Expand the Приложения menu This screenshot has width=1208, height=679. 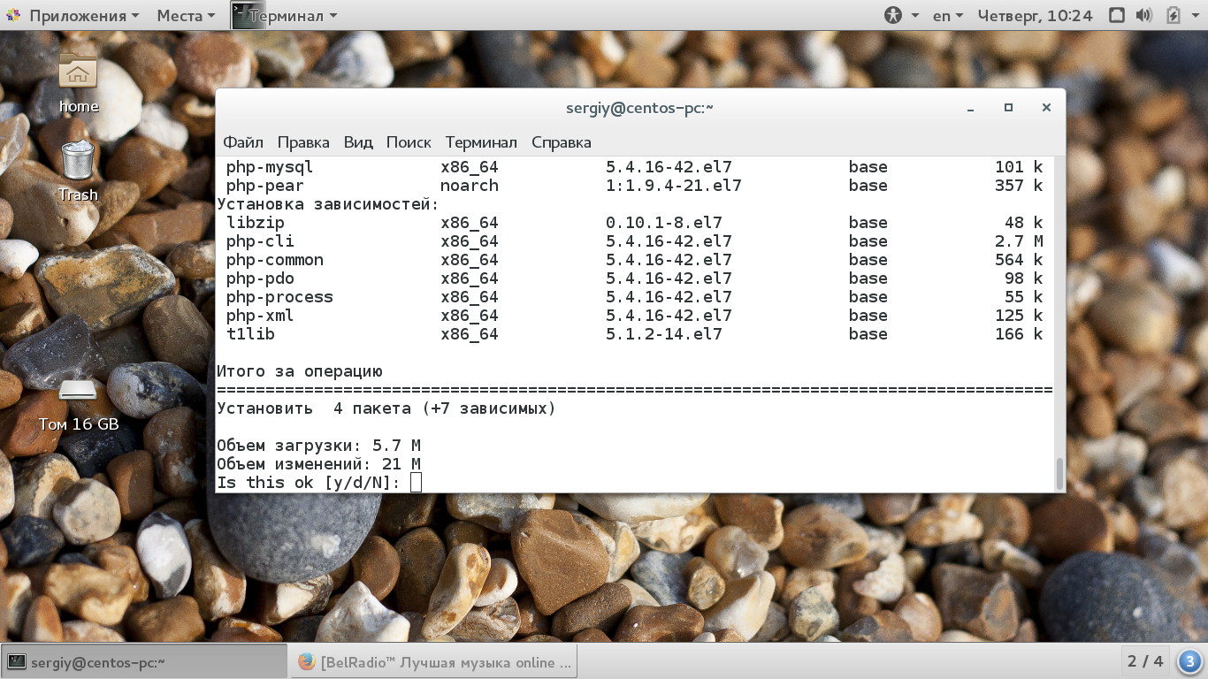coord(73,15)
